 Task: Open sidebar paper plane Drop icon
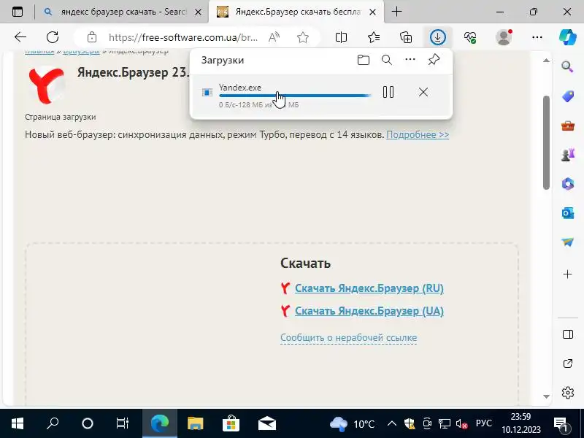568,242
